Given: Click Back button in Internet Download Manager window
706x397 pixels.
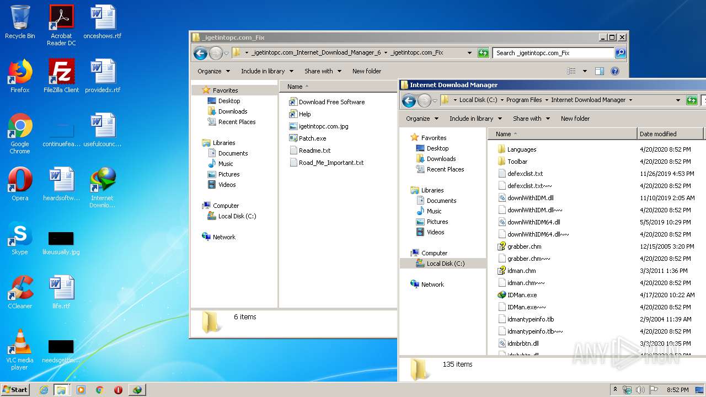Looking at the screenshot, I should 409,100.
